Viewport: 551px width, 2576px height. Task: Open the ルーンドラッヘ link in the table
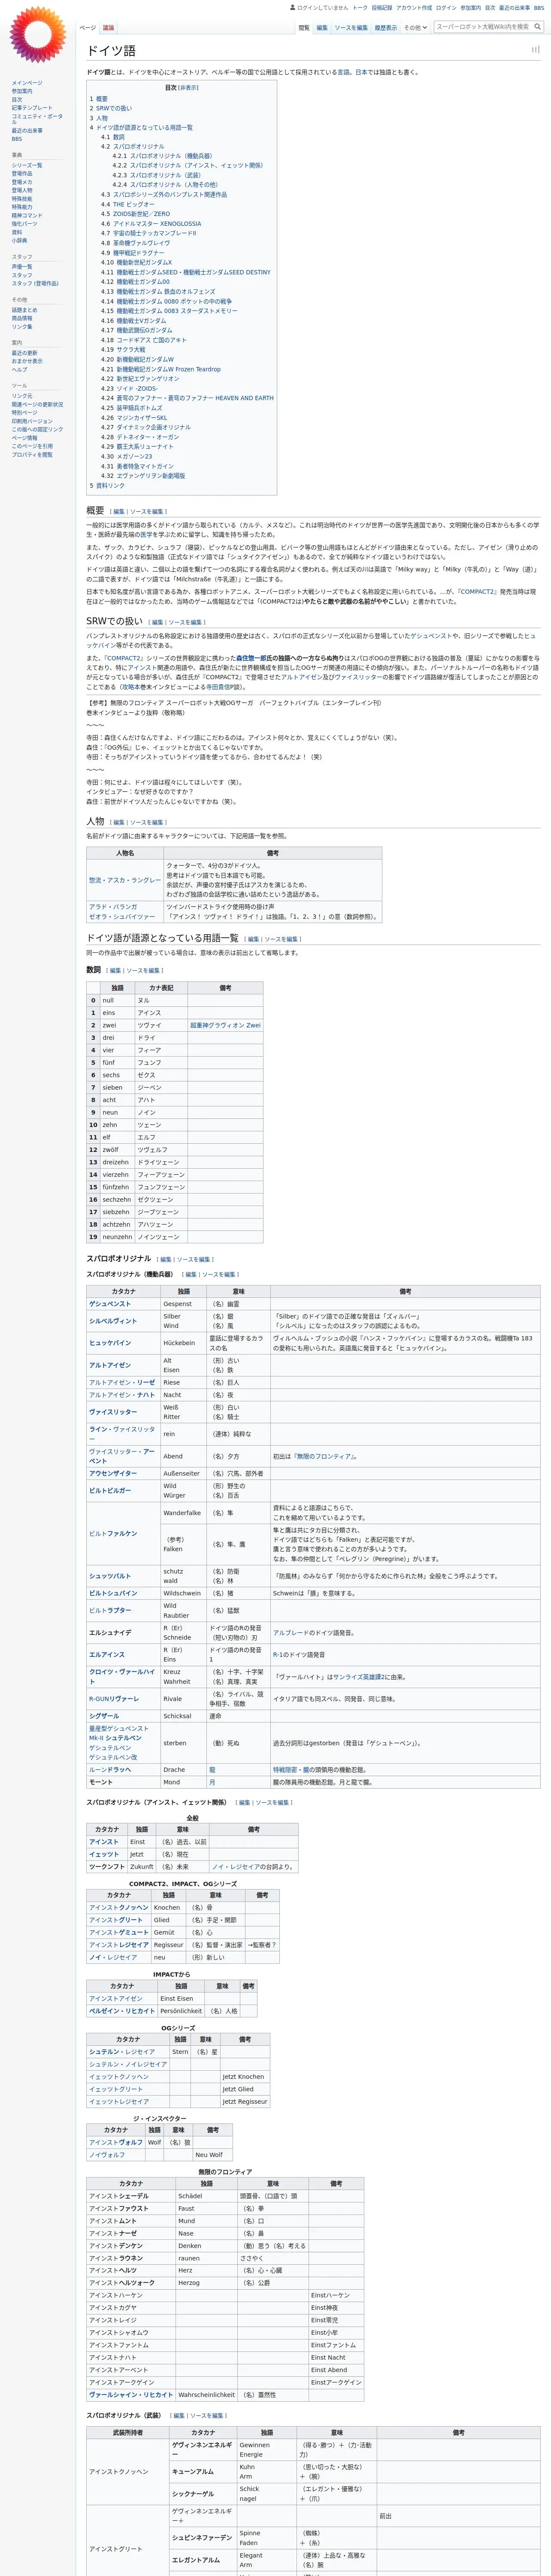110,1770
